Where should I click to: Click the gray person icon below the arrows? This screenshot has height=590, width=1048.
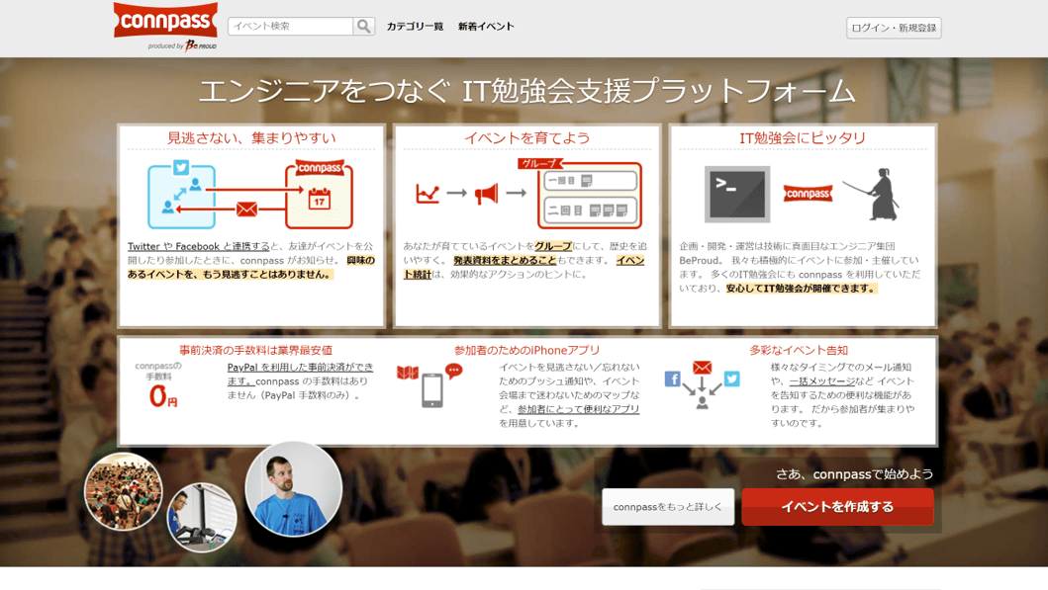pyautogui.click(x=702, y=402)
